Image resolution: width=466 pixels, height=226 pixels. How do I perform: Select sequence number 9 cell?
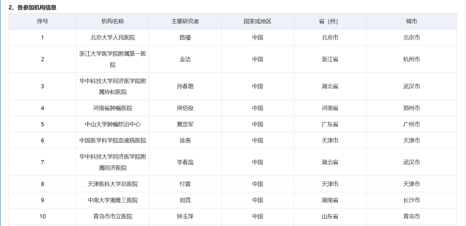click(x=42, y=200)
